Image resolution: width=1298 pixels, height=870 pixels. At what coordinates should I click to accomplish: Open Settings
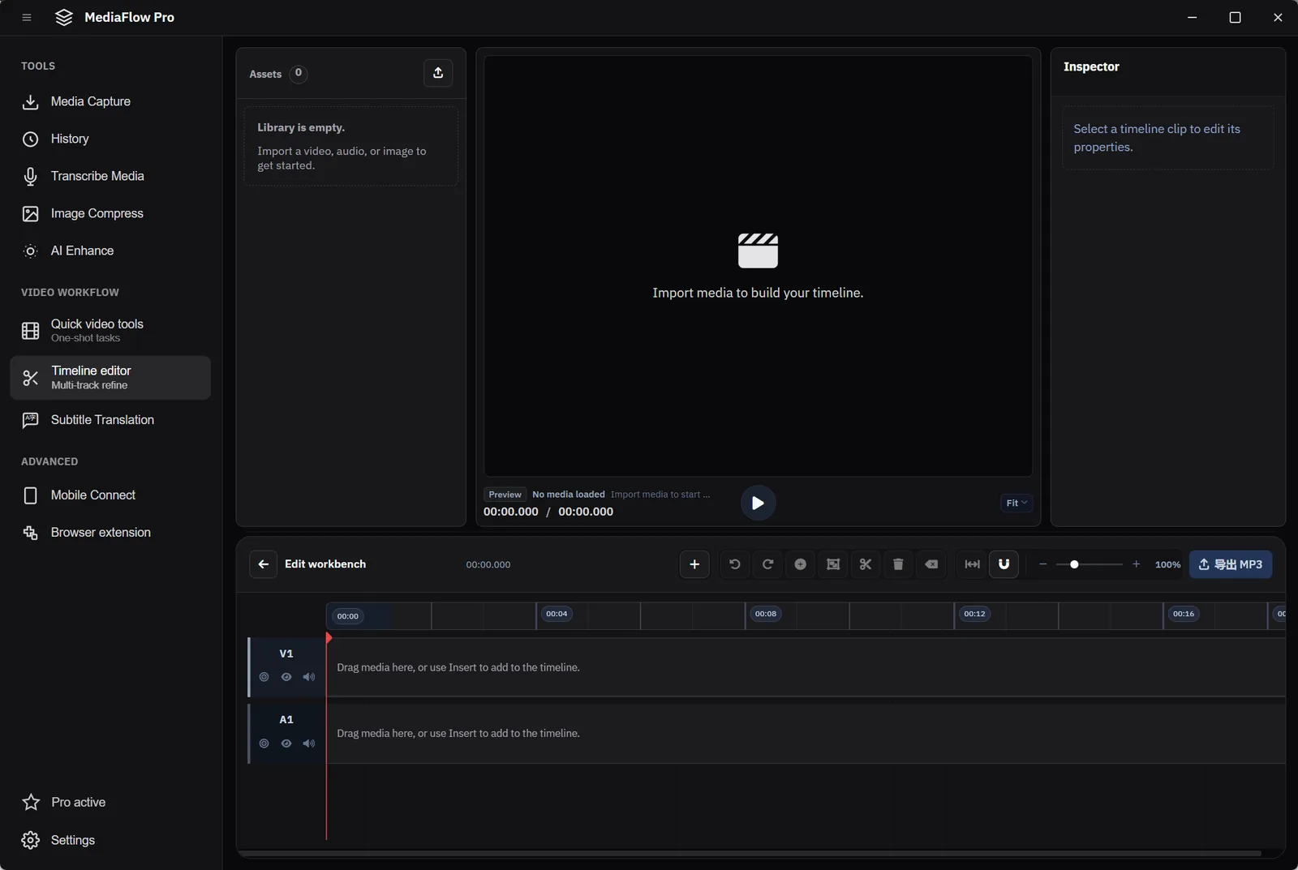click(x=110, y=840)
